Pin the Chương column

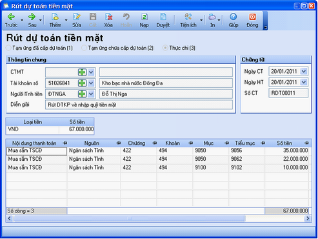pyautogui.click(x=154, y=143)
